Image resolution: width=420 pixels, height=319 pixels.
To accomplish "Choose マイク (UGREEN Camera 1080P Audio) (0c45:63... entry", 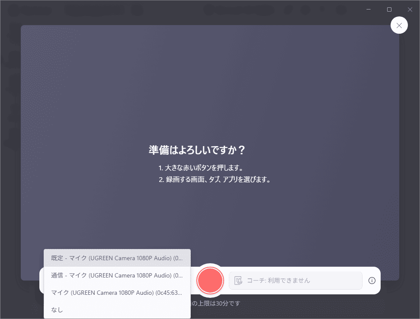I will [117, 293].
